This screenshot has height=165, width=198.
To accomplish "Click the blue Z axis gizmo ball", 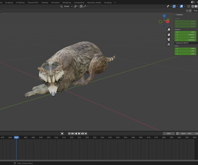I will (164, 16).
